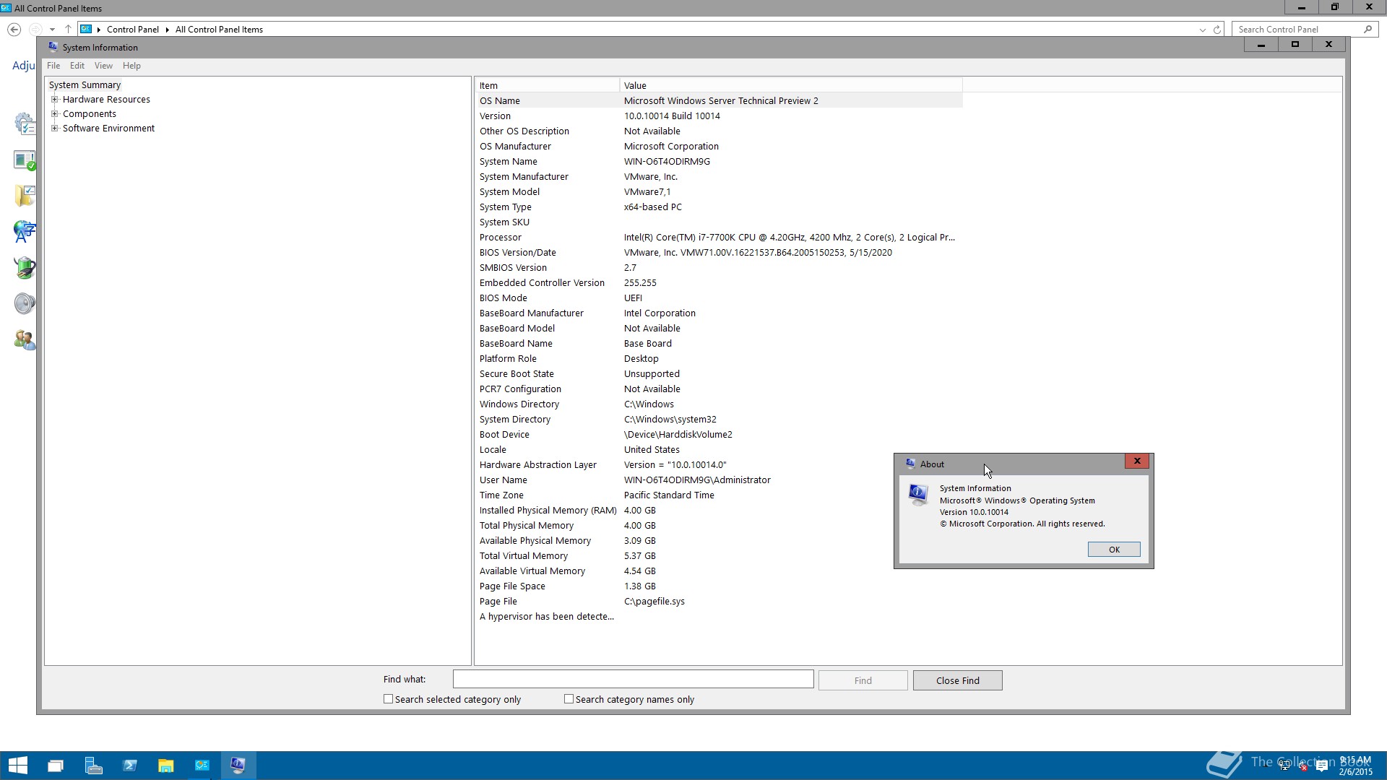The height and width of the screenshot is (780, 1387).
Task: Open Power Options icon in Control Panel
Action: pyautogui.click(x=25, y=268)
